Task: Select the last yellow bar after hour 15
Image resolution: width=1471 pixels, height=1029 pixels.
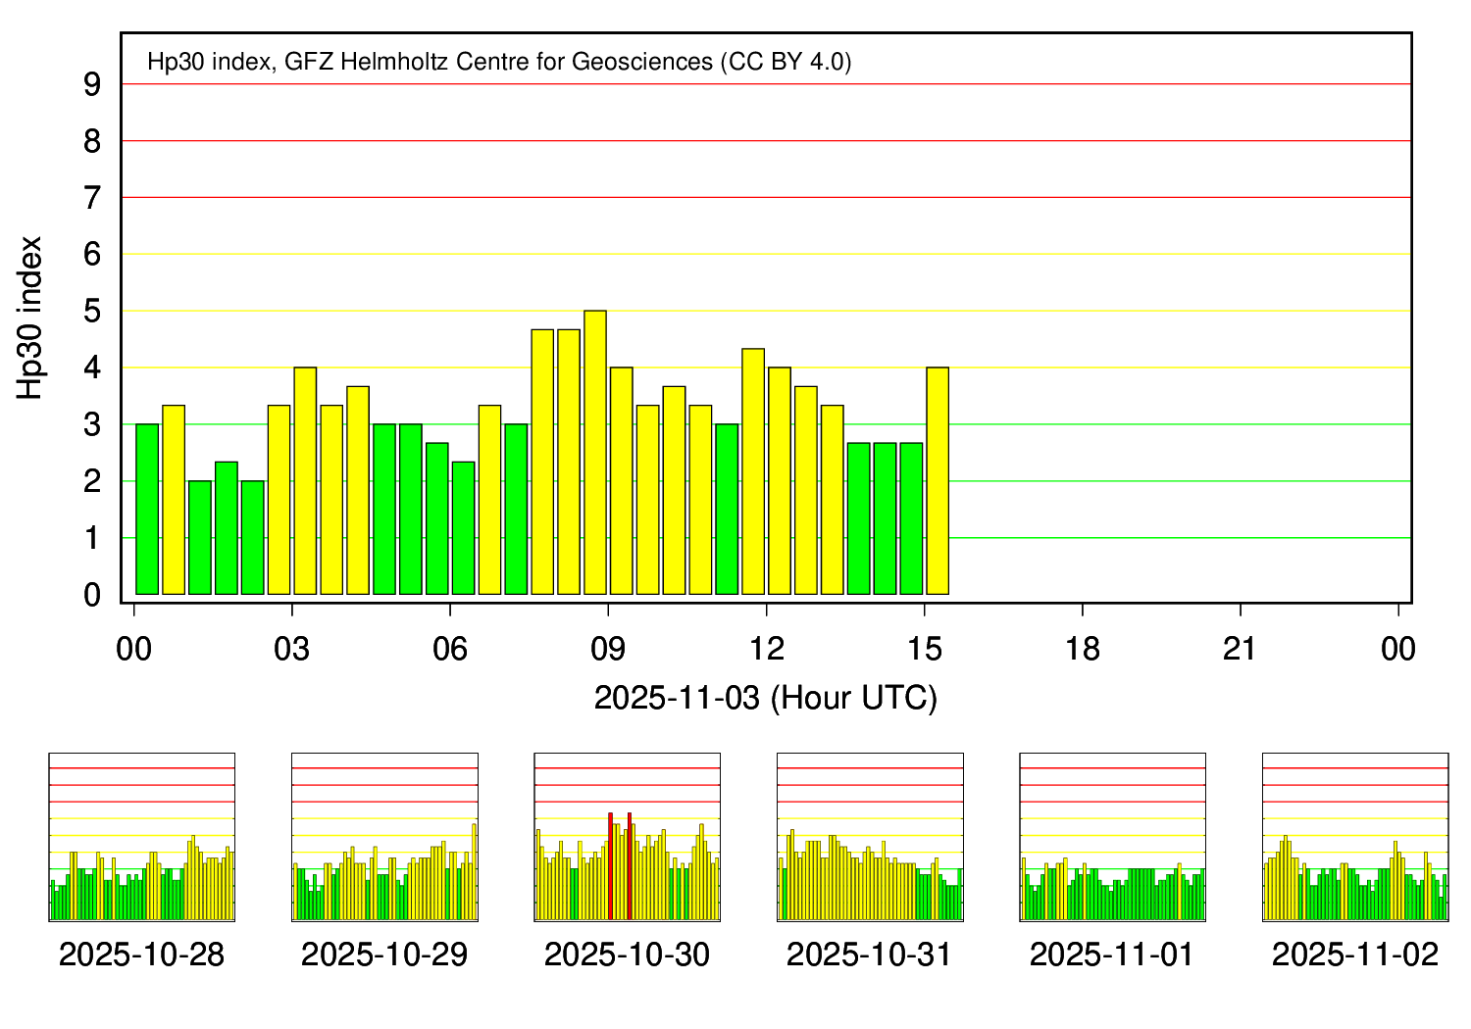Action: 938,481
